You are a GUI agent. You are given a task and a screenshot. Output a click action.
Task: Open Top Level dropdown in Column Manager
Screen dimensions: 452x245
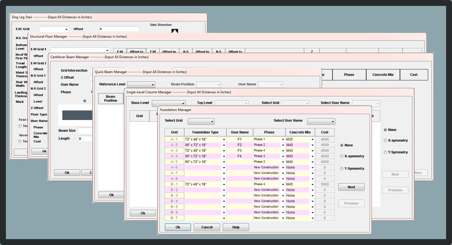pyautogui.click(x=232, y=103)
